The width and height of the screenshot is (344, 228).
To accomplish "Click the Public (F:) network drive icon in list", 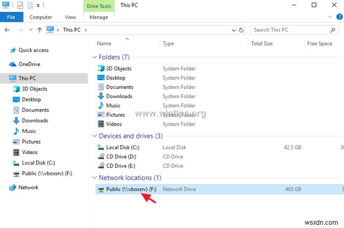I will click(x=101, y=189).
